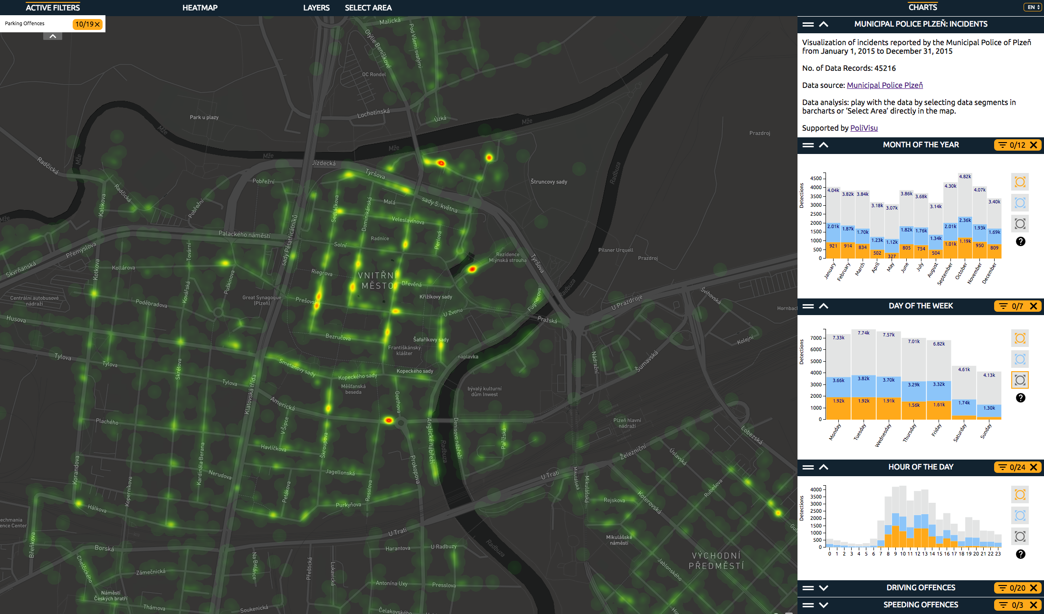
Task: Toggle orange scale in Hour of Day chart
Action: point(1020,495)
